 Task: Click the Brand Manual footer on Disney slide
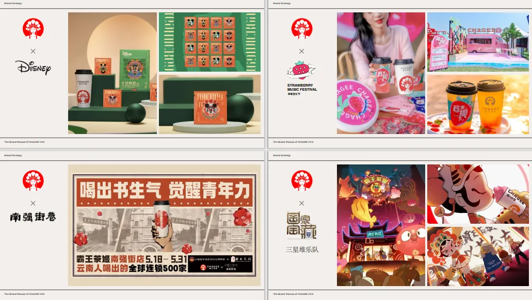click(24, 142)
